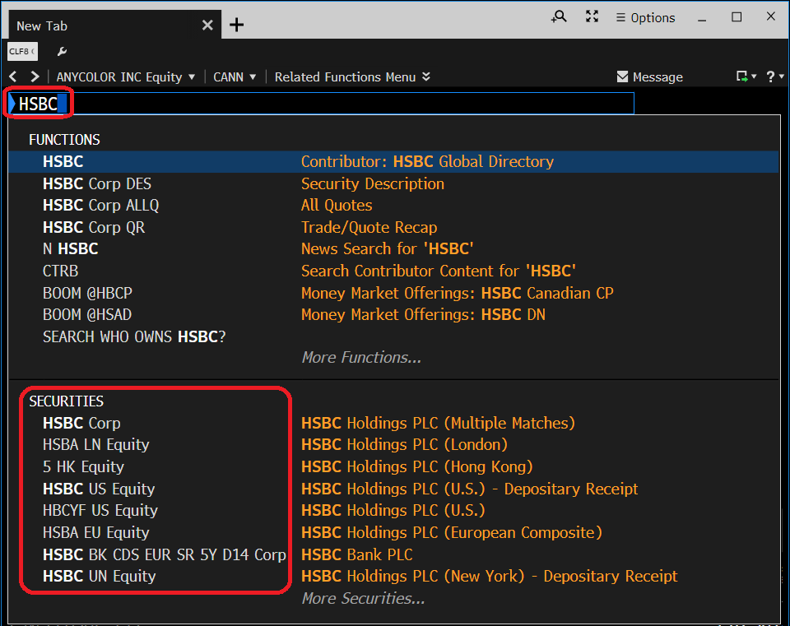The height and width of the screenshot is (626, 790).
Task: Go forward with right arrow
Action: [x=35, y=77]
